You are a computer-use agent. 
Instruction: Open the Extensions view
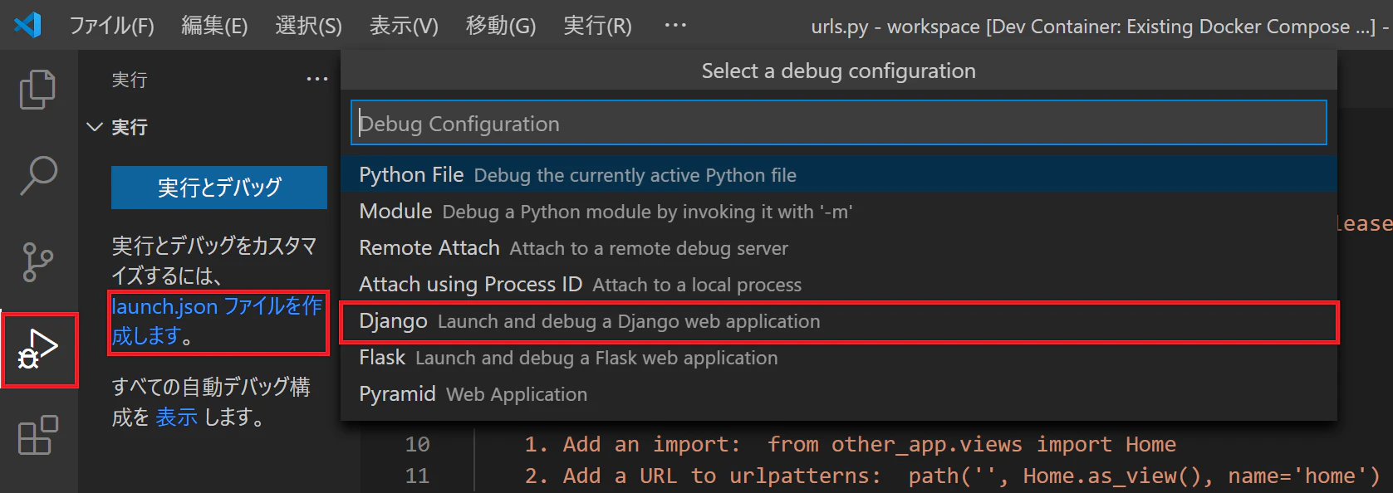click(37, 436)
